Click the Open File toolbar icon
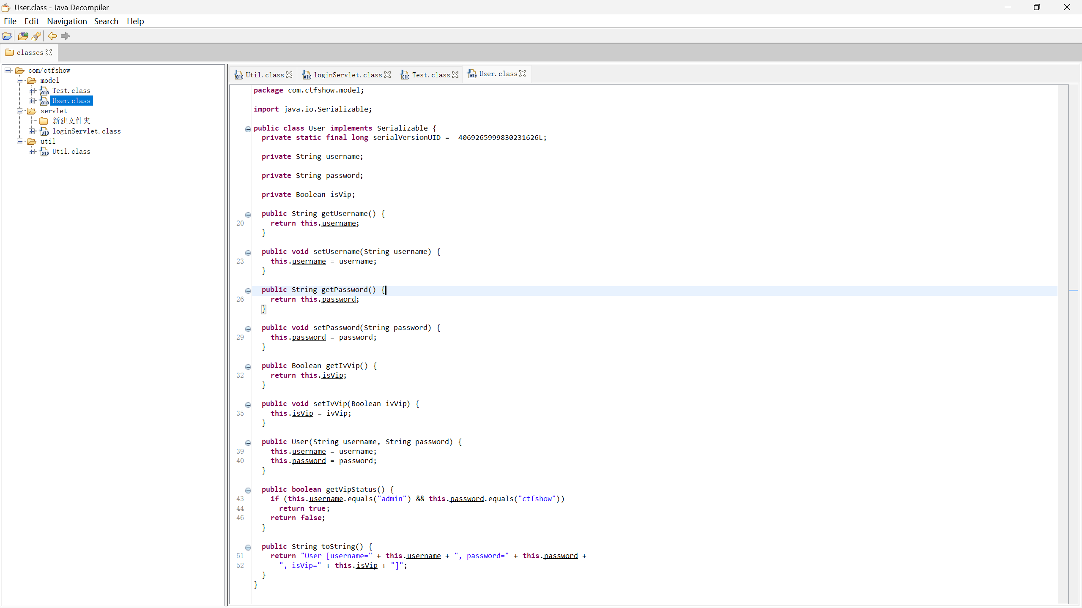Screen dimensions: 1082x608 pyautogui.click(x=7, y=36)
